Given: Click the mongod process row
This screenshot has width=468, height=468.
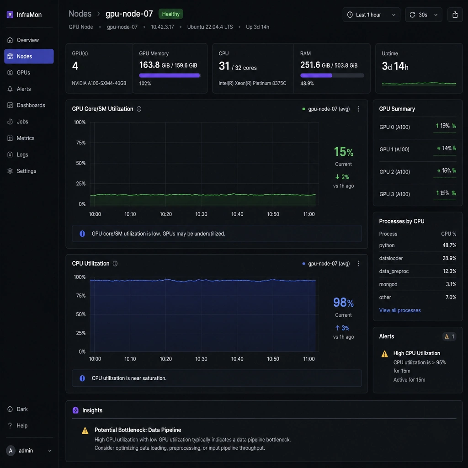Looking at the screenshot, I should tap(418, 284).
